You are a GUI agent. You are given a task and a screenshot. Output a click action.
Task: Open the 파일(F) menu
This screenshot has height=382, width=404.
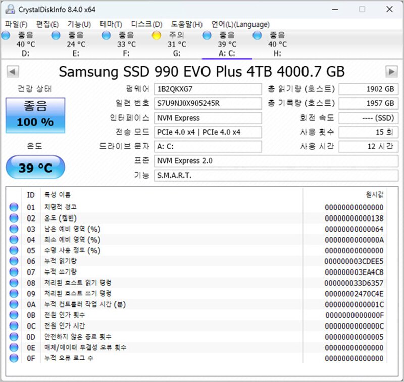[x=16, y=24]
